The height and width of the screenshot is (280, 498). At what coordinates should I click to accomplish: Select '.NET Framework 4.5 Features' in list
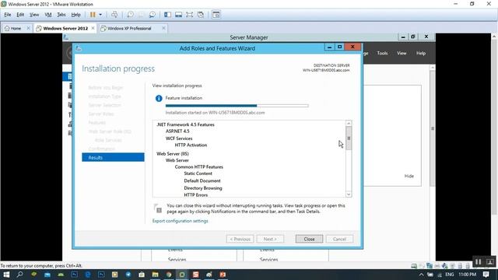coord(185,124)
